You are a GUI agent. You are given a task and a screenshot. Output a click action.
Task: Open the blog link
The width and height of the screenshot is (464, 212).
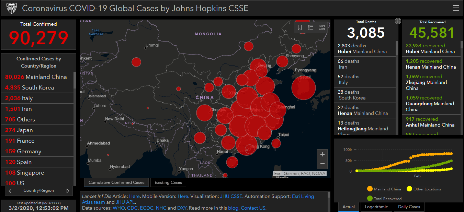pos(233,208)
